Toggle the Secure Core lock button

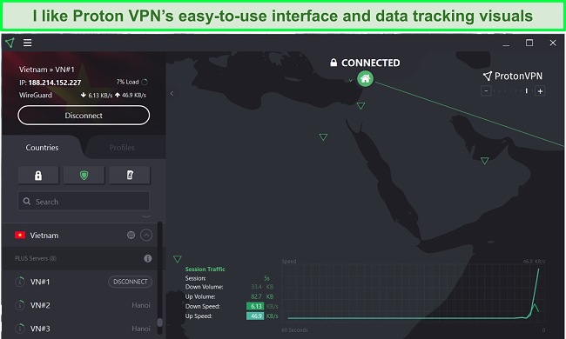(38, 175)
